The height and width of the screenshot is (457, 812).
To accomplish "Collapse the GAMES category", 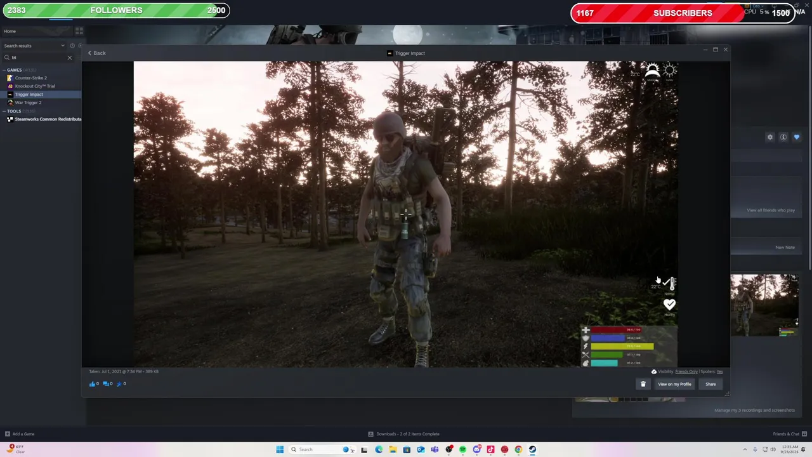I will tap(4, 70).
